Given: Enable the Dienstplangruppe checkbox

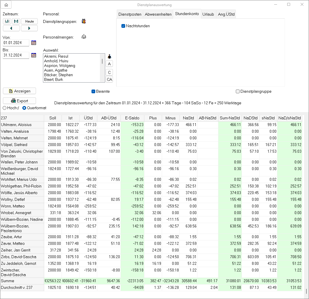Looking at the screenshot, I should (238, 92).
